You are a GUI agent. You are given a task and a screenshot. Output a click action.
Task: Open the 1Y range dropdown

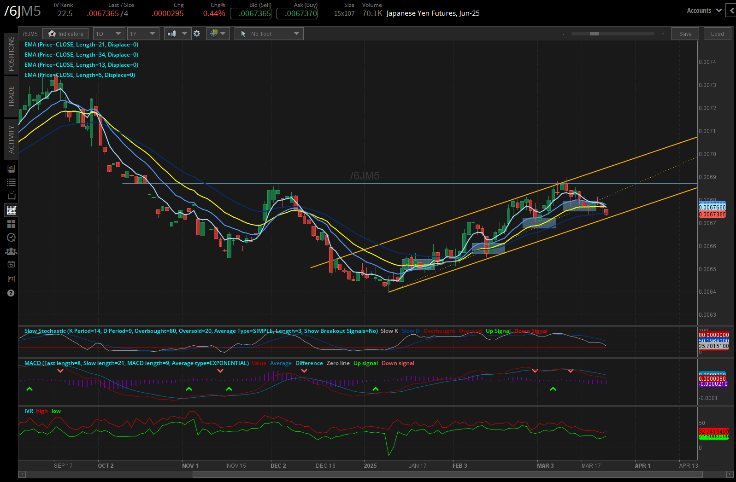(143, 34)
